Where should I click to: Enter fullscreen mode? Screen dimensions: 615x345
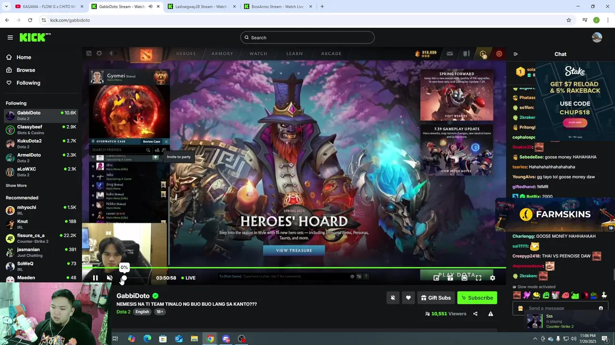479,278
